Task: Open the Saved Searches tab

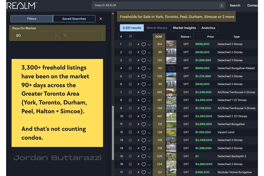Action: 74,19
